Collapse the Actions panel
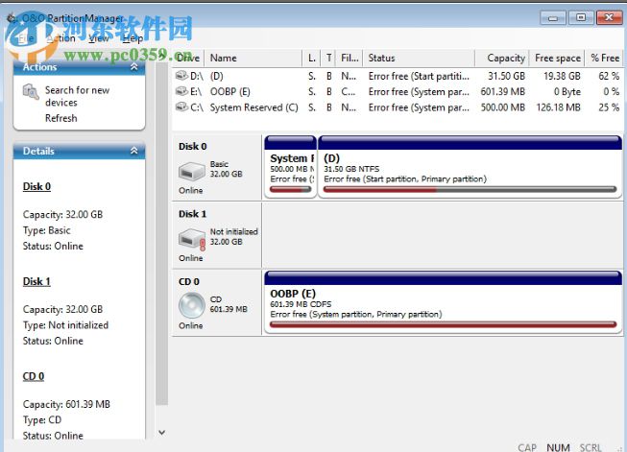 point(134,67)
